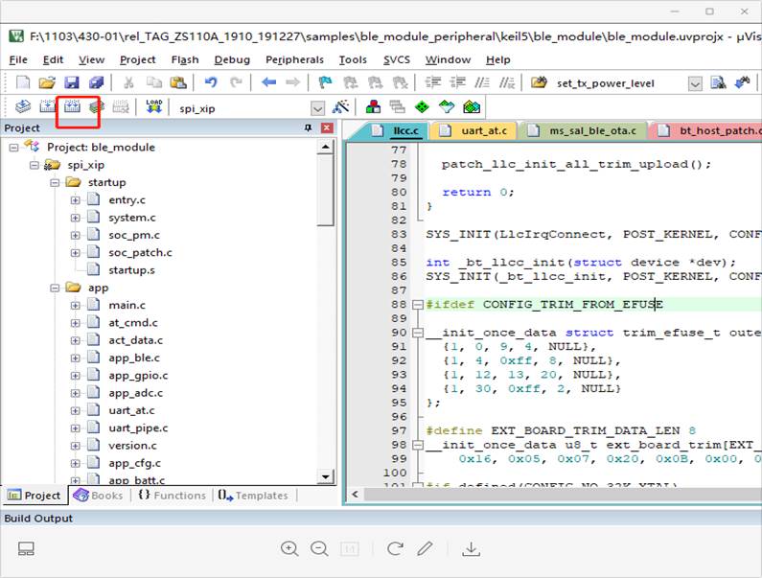Open Manage Run-Time Environment green diamond
Image resolution: width=762 pixels, height=578 pixels.
(x=422, y=106)
